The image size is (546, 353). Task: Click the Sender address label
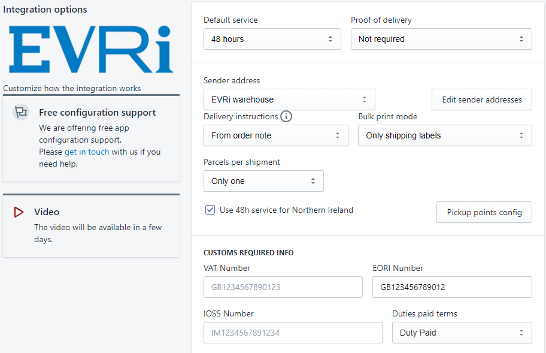pyautogui.click(x=232, y=80)
